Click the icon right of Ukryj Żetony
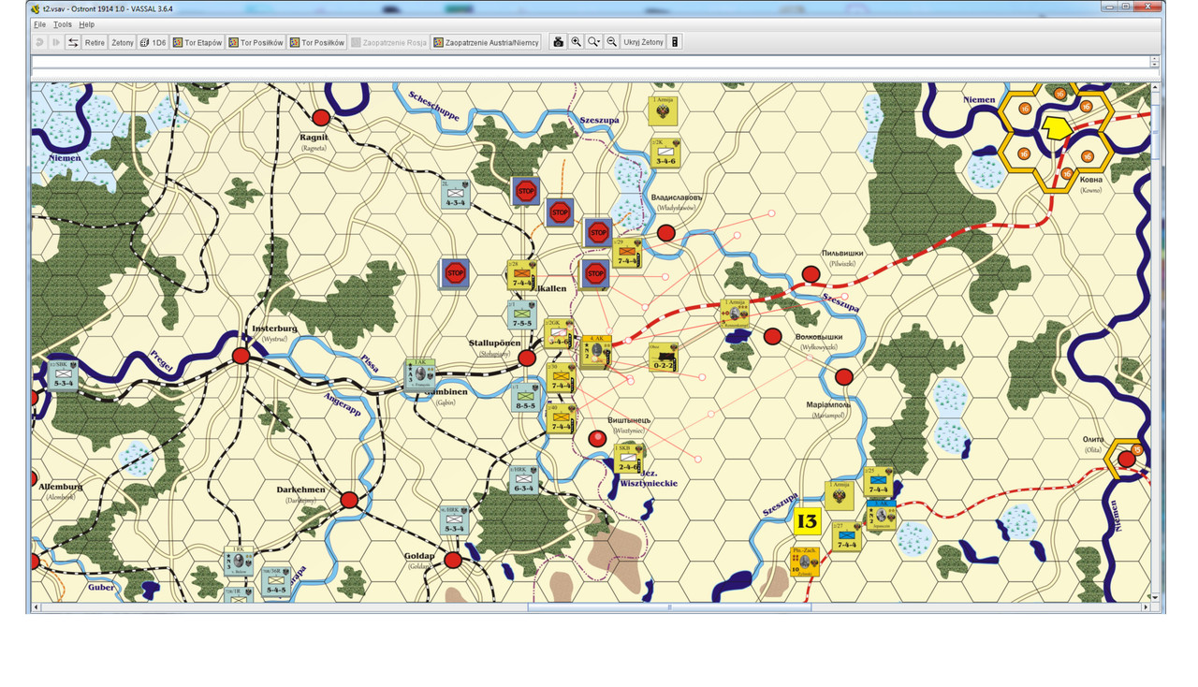The height and width of the screenshot is (687, 1198). (x=676, y=42)
